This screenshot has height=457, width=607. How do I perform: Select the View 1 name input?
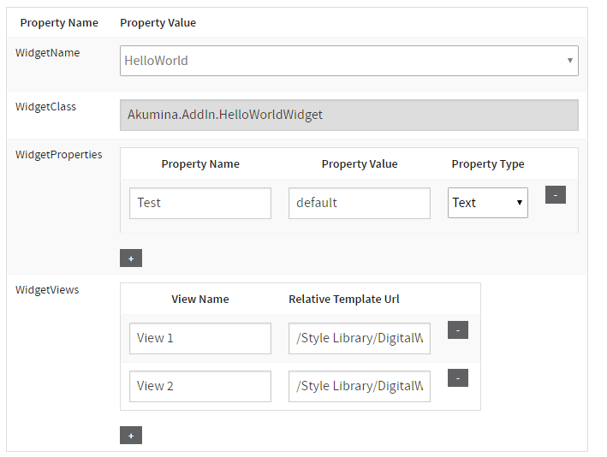[x=200, y=338]
